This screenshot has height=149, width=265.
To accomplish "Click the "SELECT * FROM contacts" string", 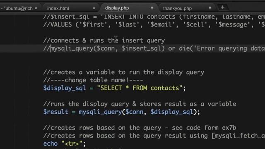I will 140,88.
